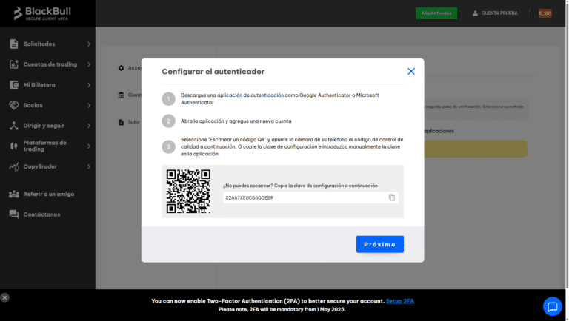Click the BlackBull logo
This screenshot has width=569, height=321.
tap(41, 13)
